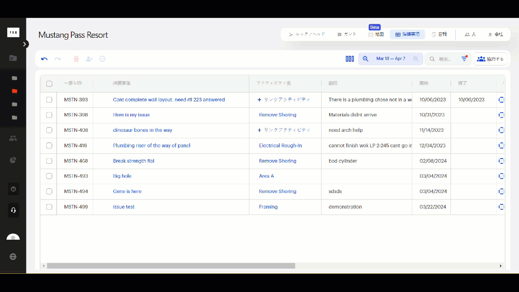Image resolution: width=519 pixels, height=292 pixels.
Task: Click the redo arrow in the toolbar
Action: (x=58, y=59)
